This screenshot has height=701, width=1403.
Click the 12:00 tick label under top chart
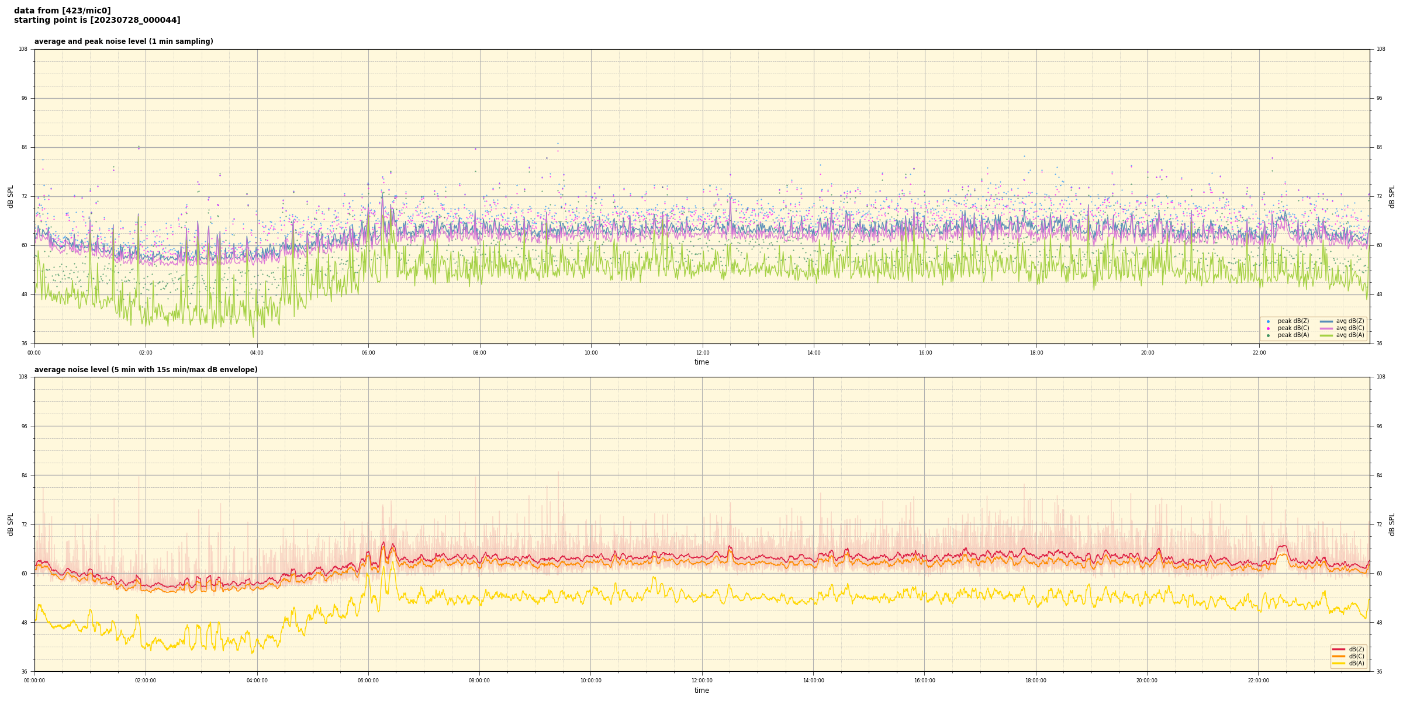702,353
